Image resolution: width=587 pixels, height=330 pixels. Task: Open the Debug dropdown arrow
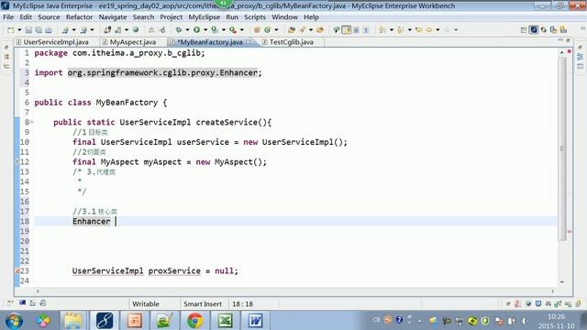click(187, 30)
